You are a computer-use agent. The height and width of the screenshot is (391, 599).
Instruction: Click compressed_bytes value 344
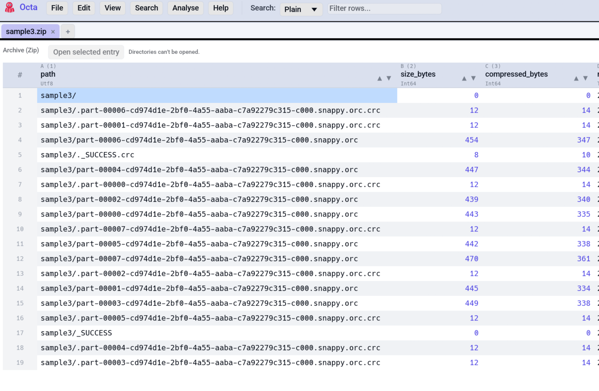[584, 170]
